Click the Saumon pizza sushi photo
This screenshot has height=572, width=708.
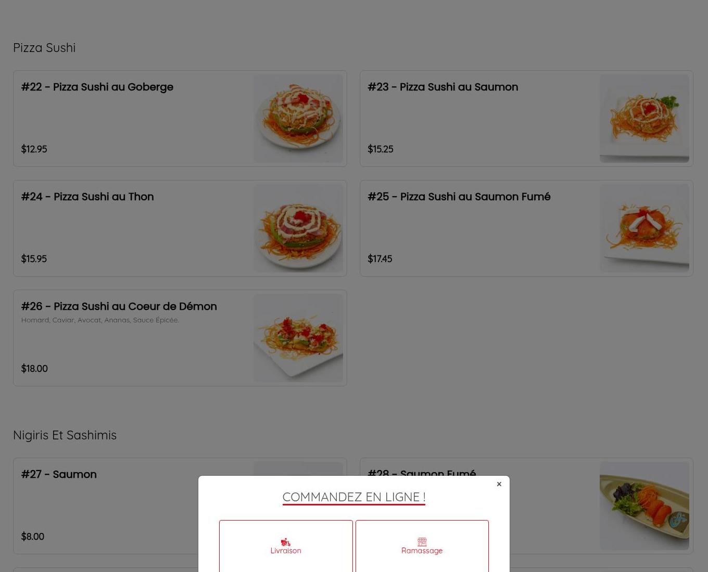click(x=644, y=119)
